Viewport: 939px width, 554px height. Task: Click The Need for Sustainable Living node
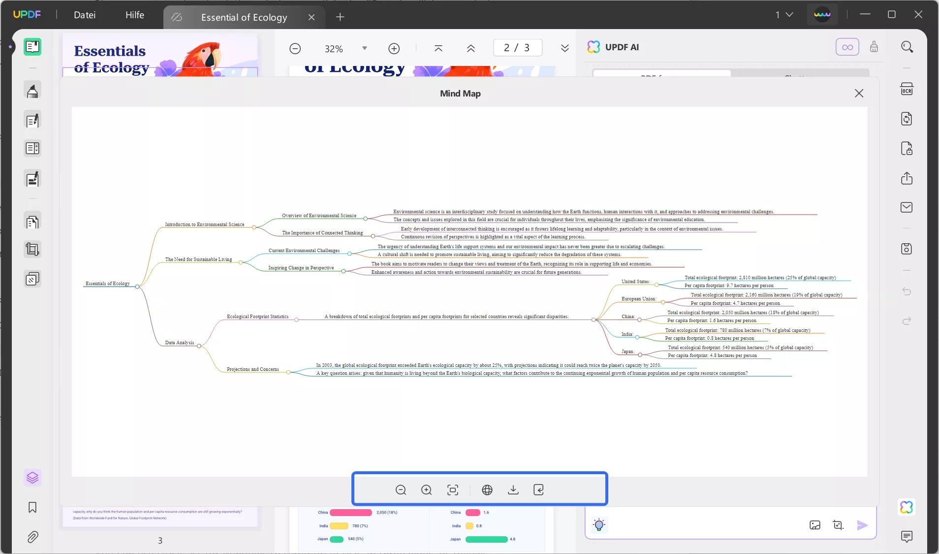(198, 260)
